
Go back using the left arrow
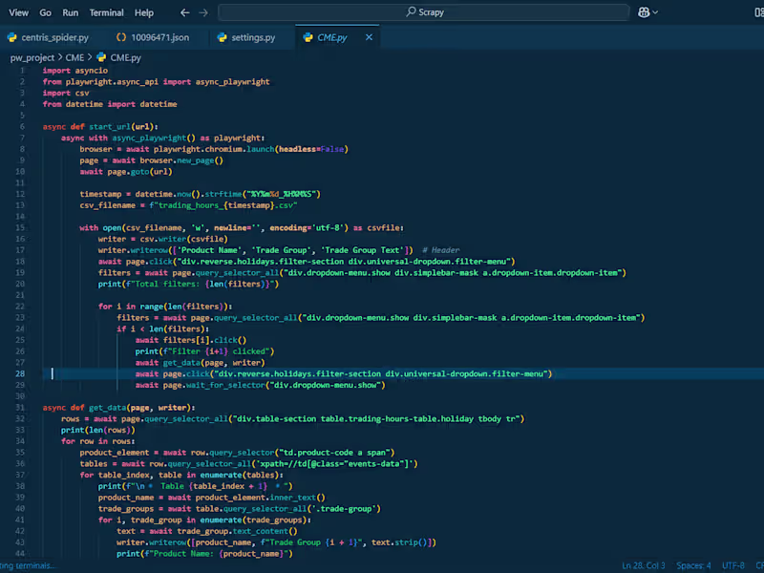pos(184,12)
